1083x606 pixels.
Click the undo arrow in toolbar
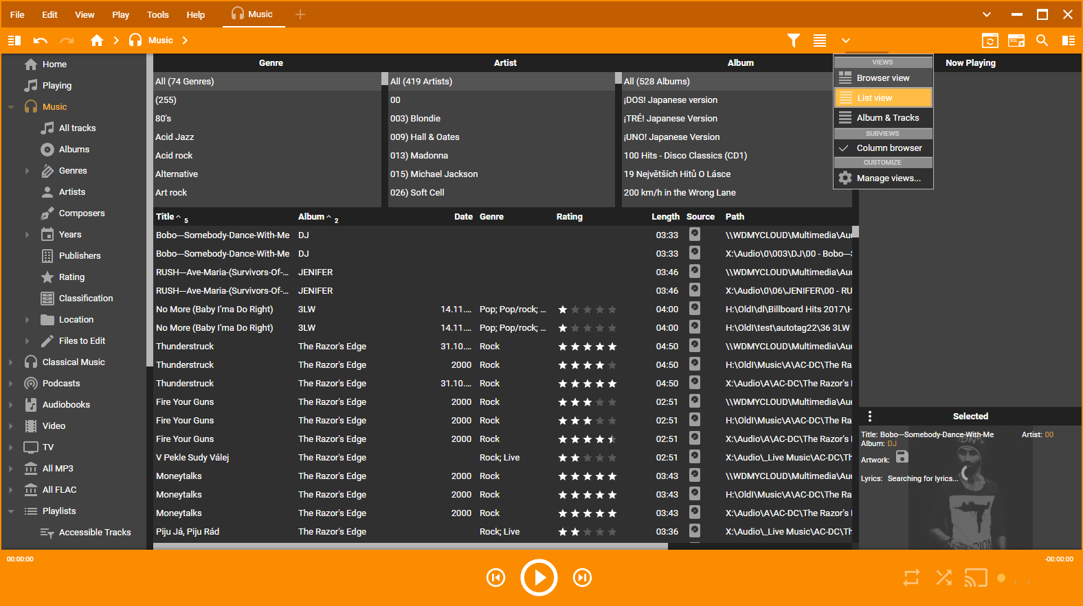[x=41, y=40]
